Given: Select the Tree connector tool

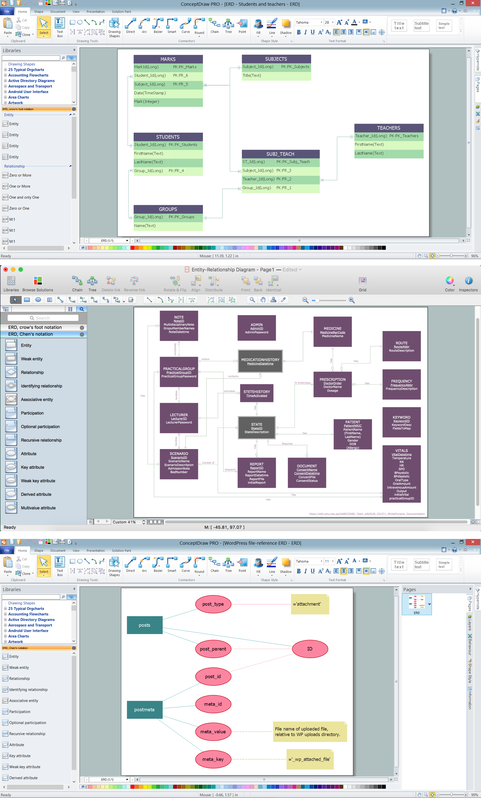Looking at the screenshot, I should coord(228,27).
